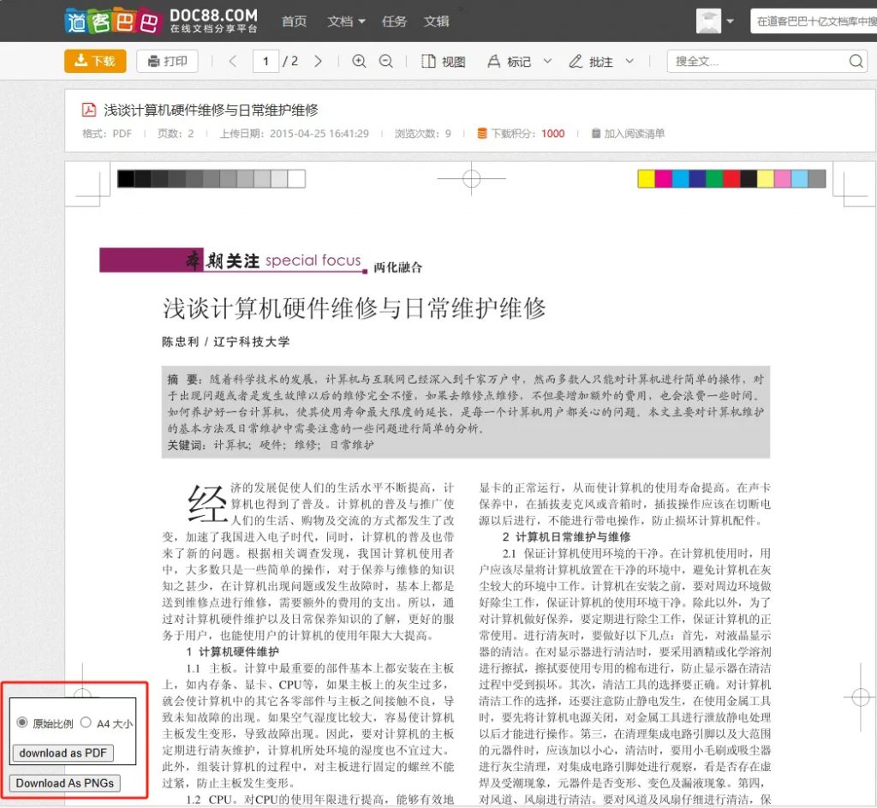Expand the 批注 annotation dropdown arrow
Image resolution: width=877 pixels, height=808 pixels.
(x=629, y=61)
